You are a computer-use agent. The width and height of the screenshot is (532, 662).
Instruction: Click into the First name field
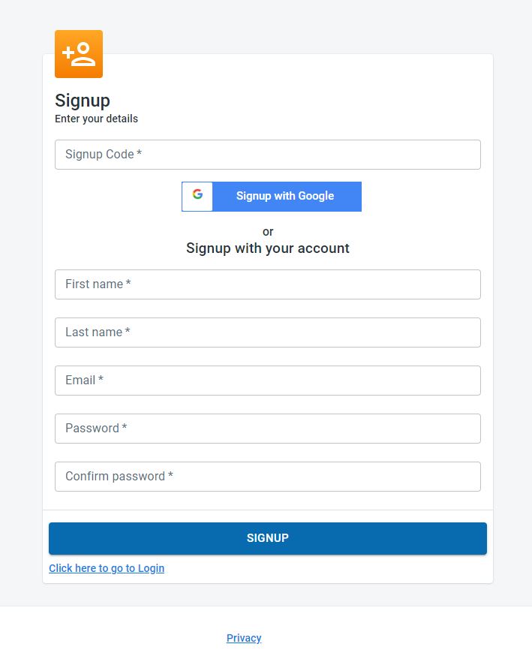point(267,284)
